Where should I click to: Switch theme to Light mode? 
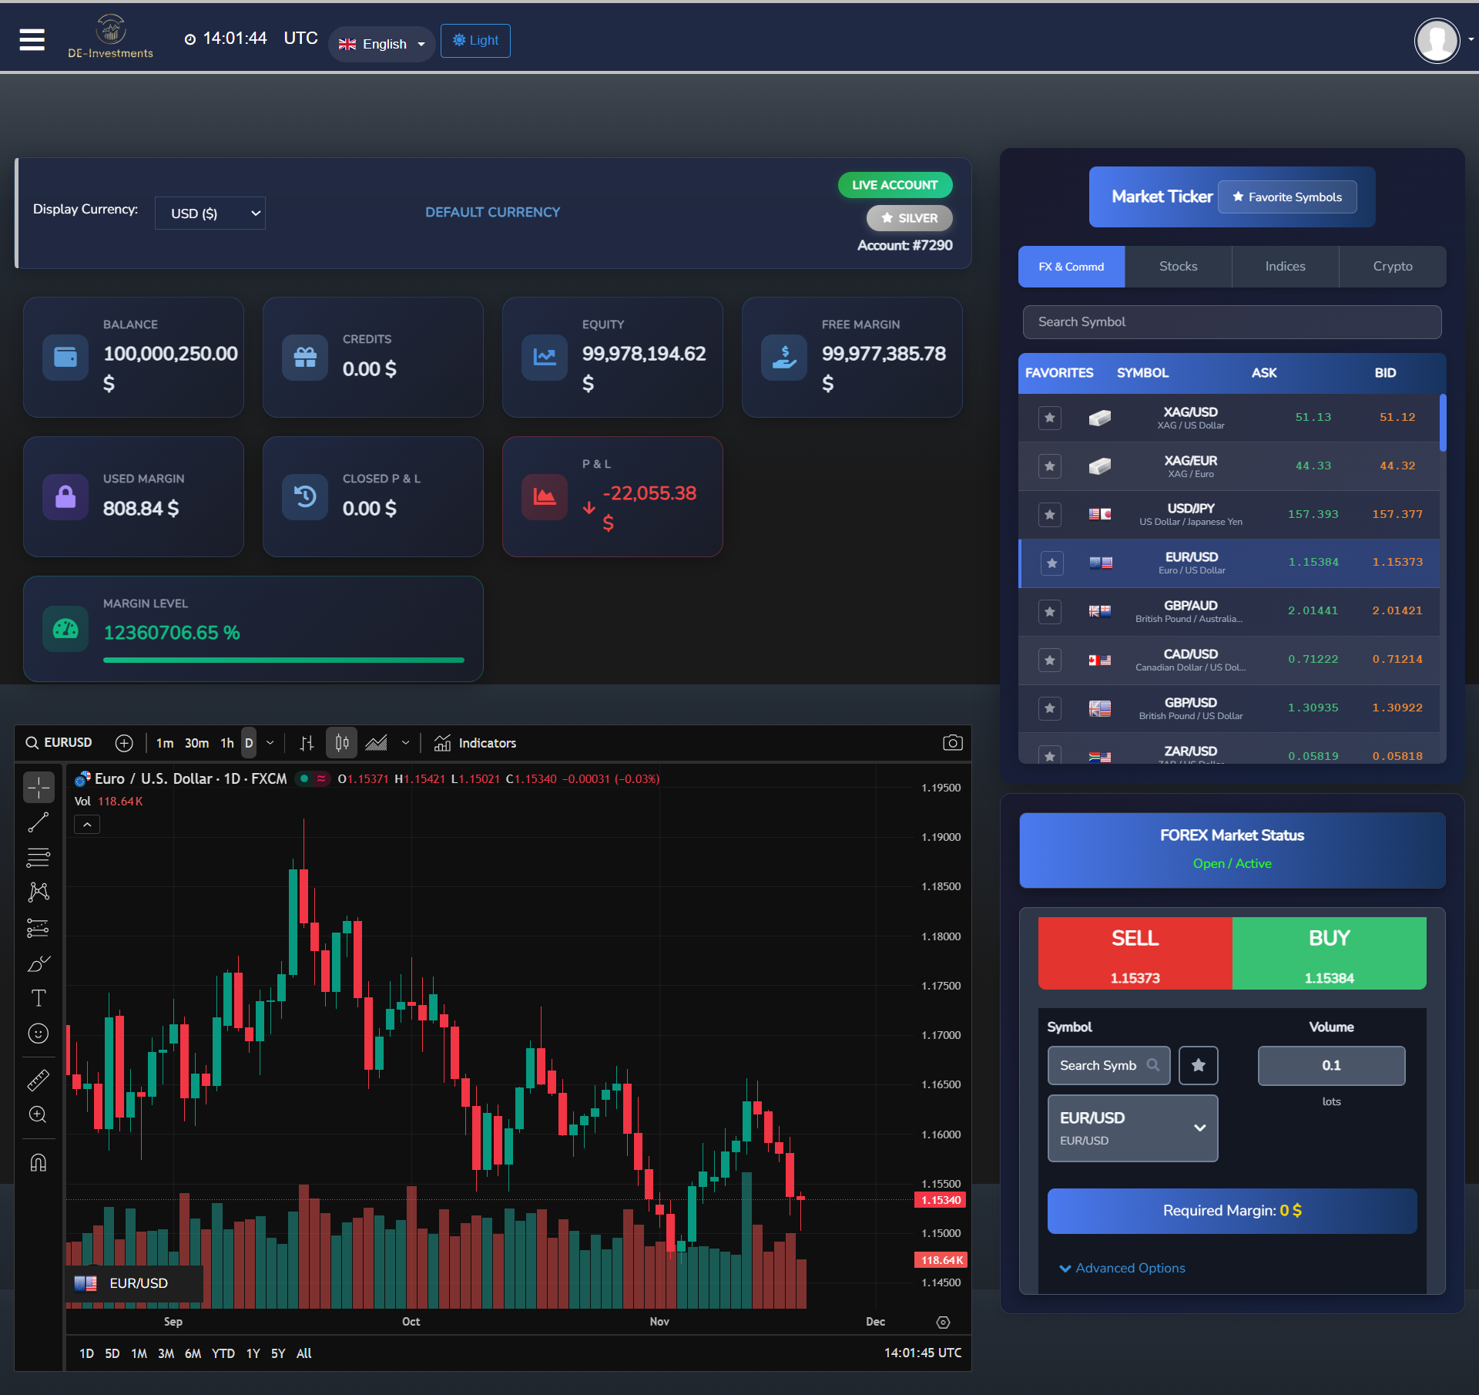tap(475, 41)
